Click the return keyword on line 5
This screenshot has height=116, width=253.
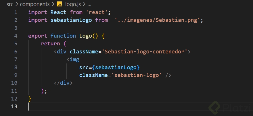50,44
